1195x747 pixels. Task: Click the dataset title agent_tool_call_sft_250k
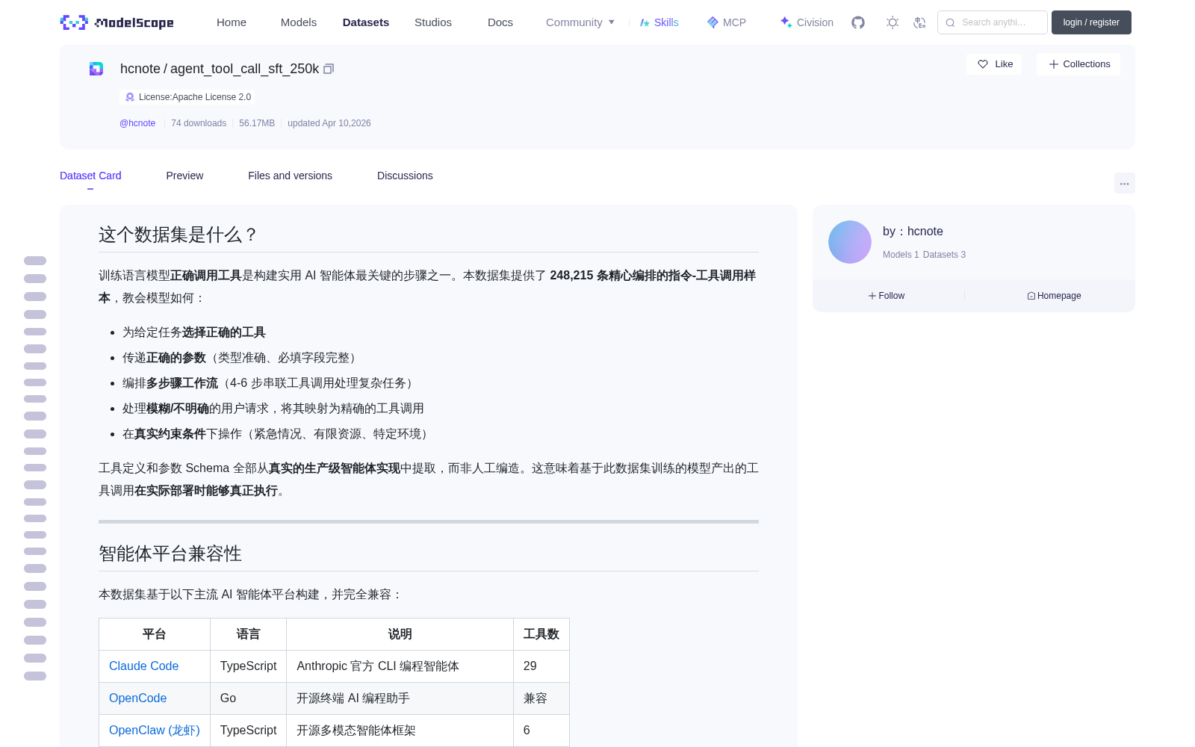point(245,69)
